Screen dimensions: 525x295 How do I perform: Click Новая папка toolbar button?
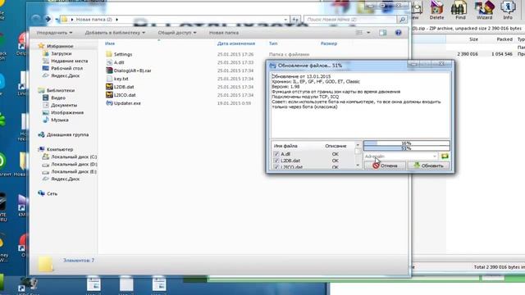(x=224, y=33)
